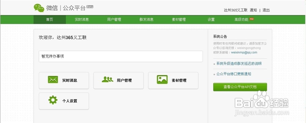Open 系统升级造成群发延迟的说明 announcement
This screenshot has height=123, width=306.
click(x=239, y=63)
